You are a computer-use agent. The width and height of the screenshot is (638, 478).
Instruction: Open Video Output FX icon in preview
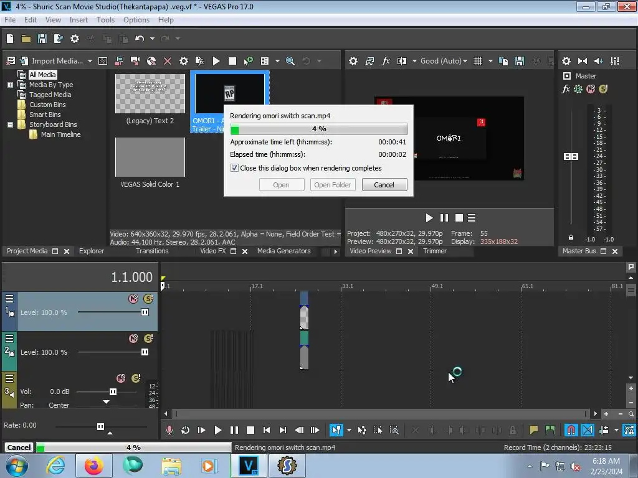pos(385,61)
